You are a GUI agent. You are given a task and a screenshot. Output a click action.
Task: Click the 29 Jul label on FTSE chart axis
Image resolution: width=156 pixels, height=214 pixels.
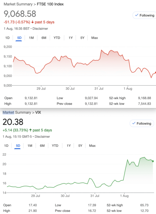pos(41,89)
